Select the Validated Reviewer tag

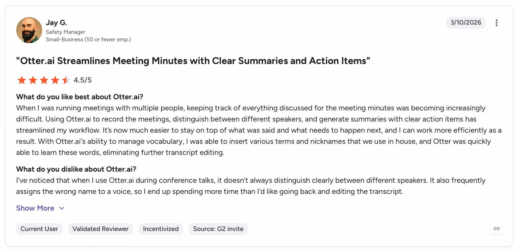click(x=100, y=229)
